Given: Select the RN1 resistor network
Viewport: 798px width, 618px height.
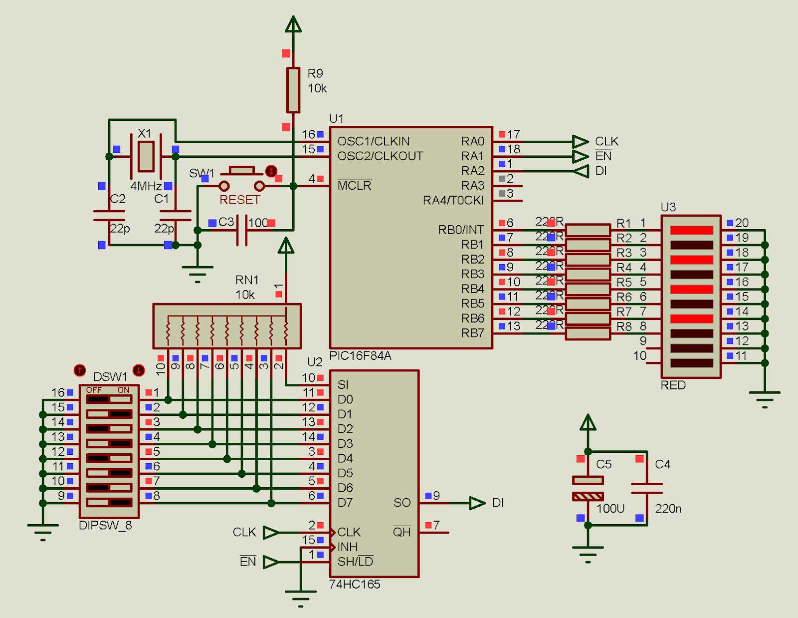Looking at the screenshot, I should [227, 326].
